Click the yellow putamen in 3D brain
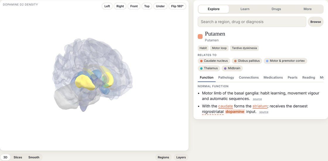 click(x=85, y=82)
